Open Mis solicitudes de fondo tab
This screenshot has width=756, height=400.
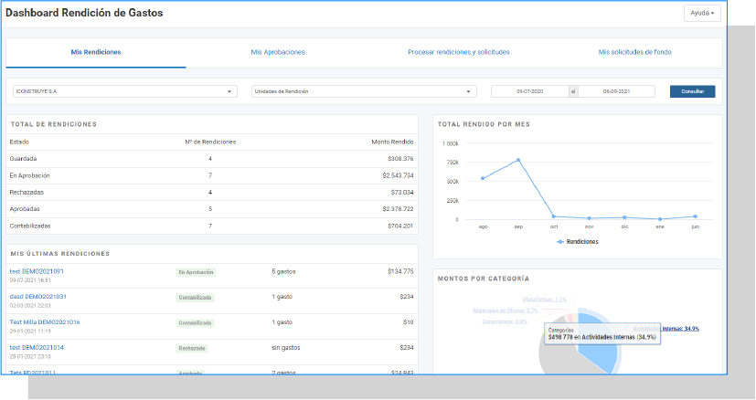(635, 52)
